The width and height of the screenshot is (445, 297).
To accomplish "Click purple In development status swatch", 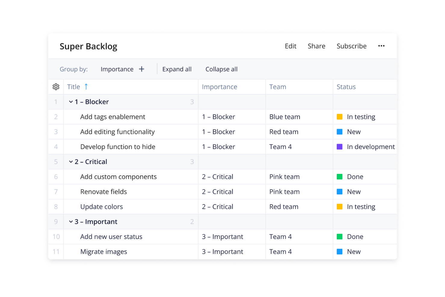I will 339,147.
